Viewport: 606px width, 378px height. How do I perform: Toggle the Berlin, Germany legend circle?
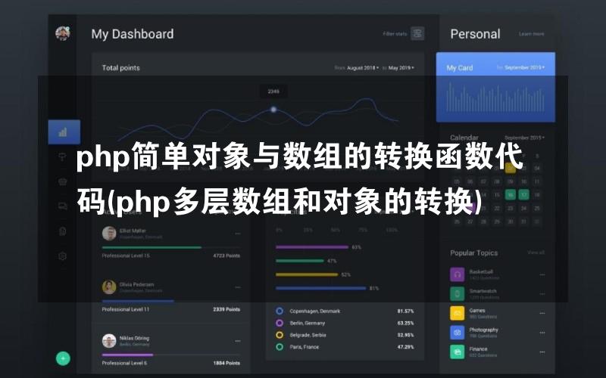coord(280,323)
